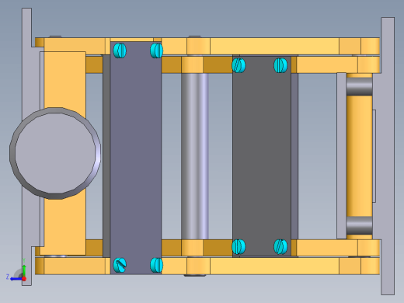The width and height of the screenshot is (404, 303).
Task: Click bottom-left cyan screw on dark gray plate
Action: [x=239, y=246]
